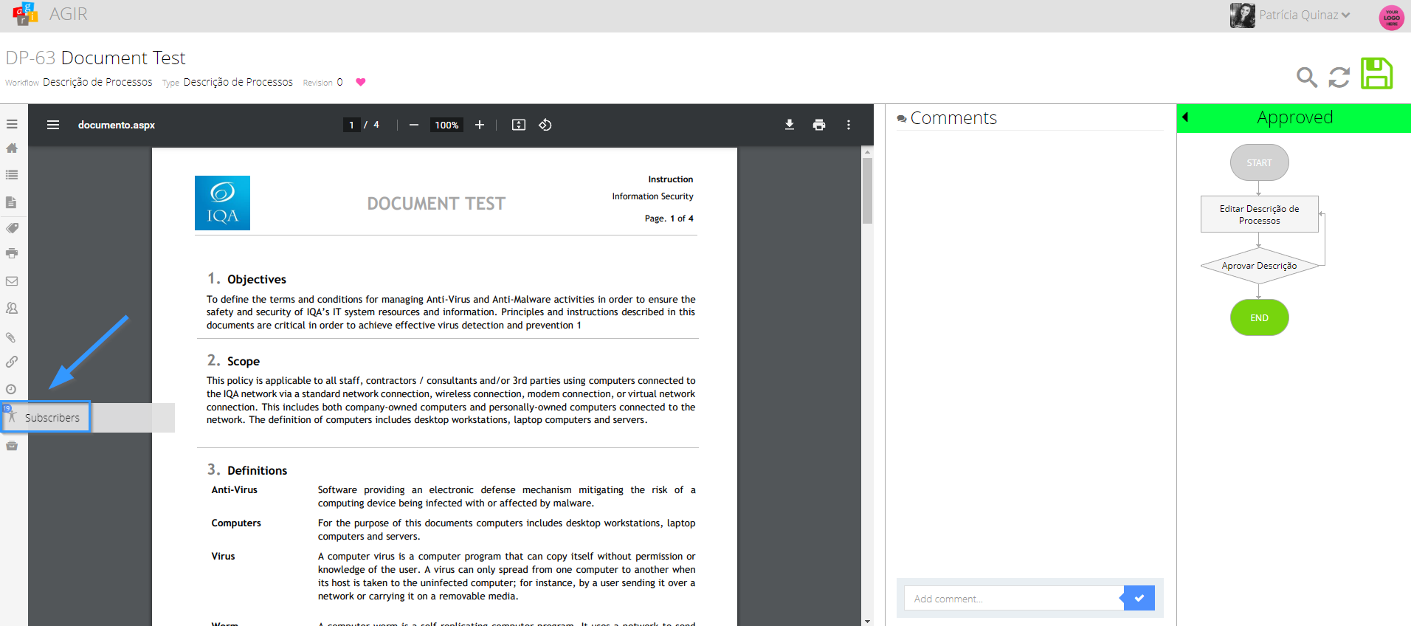Search using the magnifier icon
Viewport: 1411px width, 626px height.
coord(1307,77)
